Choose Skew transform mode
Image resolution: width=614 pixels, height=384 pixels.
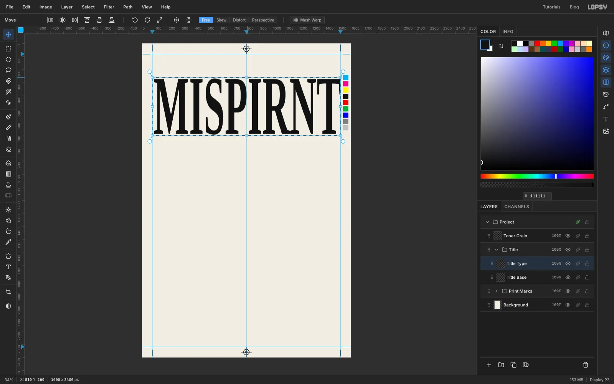pyautogui.click(x=221, y=20)
